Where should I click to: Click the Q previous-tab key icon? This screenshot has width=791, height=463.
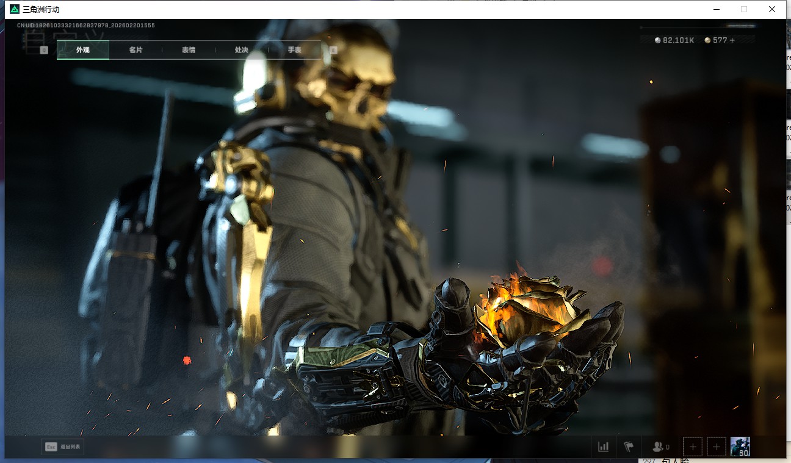[x=44, y=50]
